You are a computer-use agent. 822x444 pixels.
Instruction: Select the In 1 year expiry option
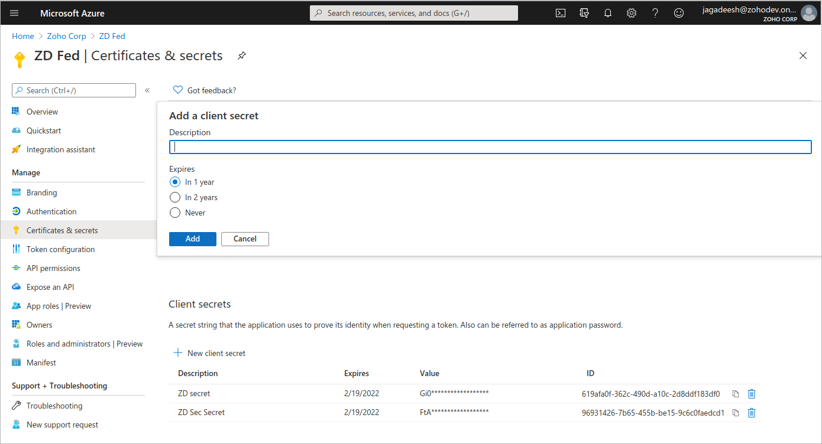[174, 182]
